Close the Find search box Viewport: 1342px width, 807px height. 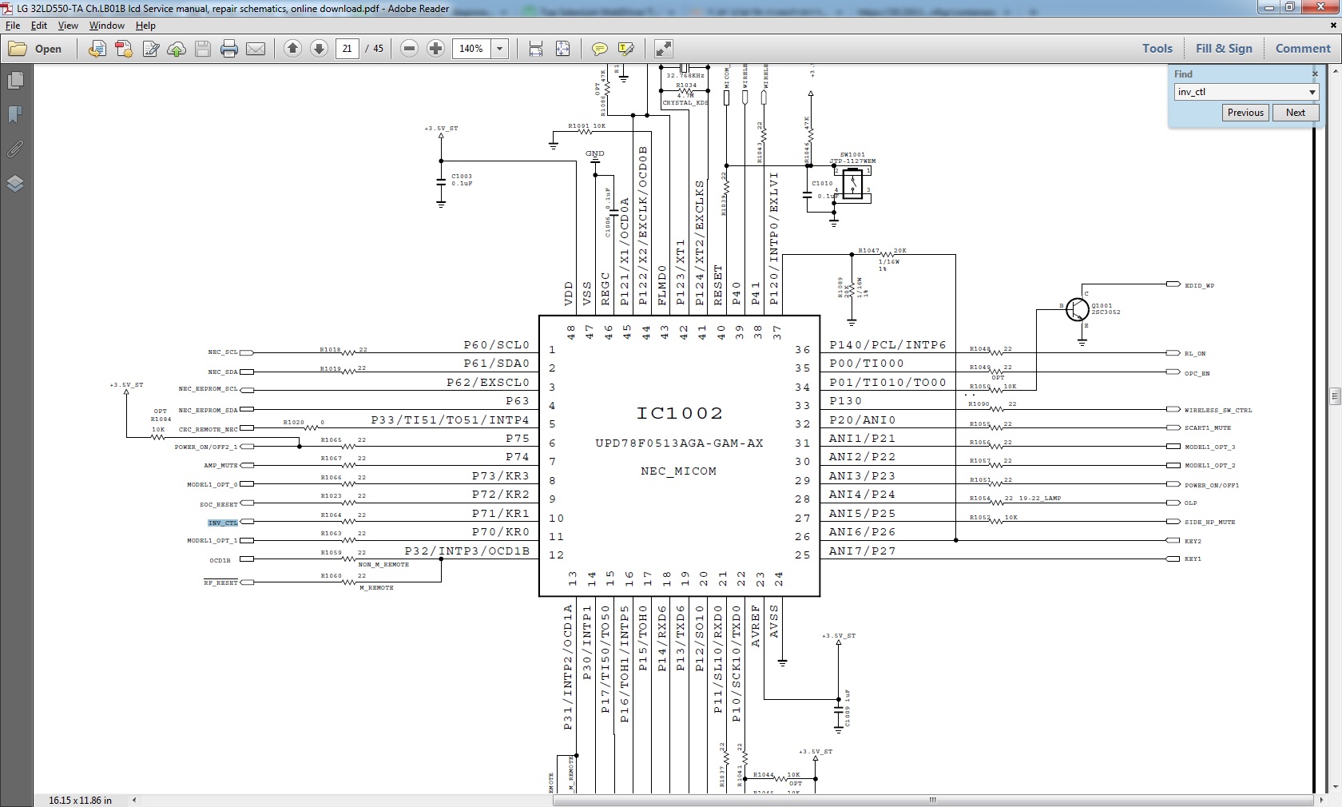(1315, 74)
